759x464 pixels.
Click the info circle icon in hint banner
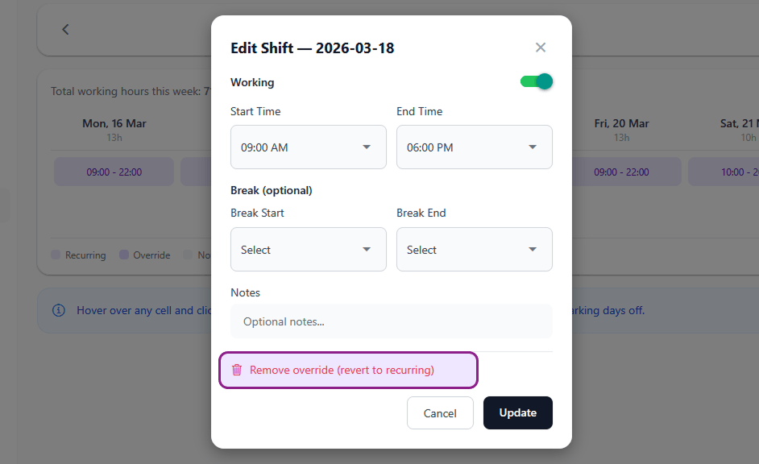(59, 310)
